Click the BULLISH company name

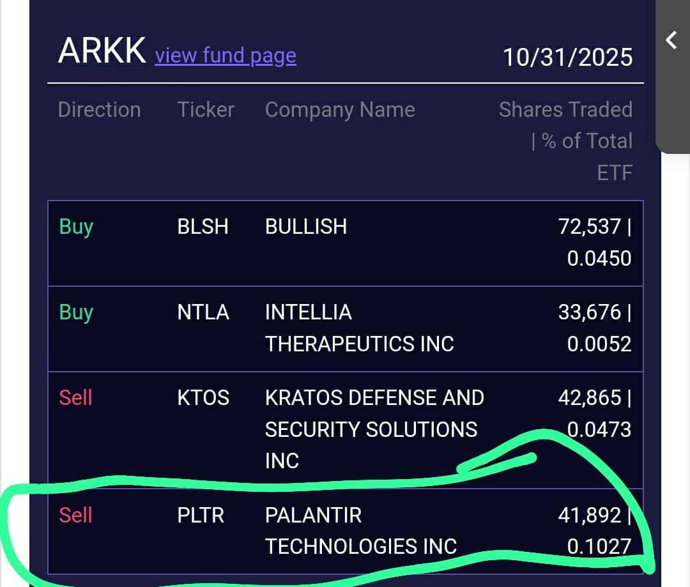[306, 227]
